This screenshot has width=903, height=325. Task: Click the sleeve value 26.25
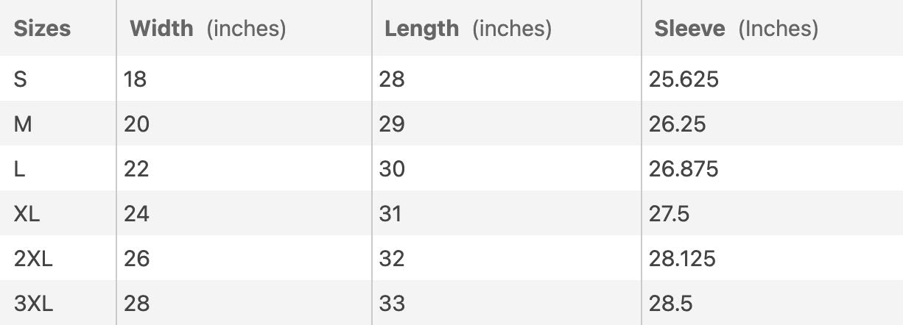tap(677, 124)
